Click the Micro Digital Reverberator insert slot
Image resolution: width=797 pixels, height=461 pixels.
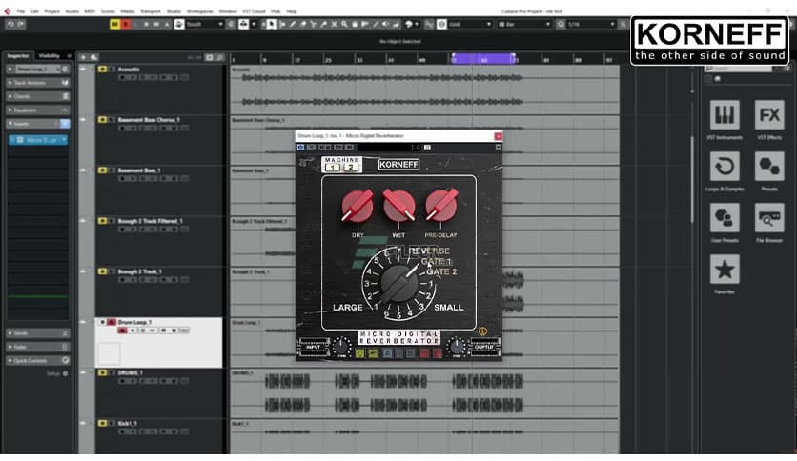click(x=39, y=140)
